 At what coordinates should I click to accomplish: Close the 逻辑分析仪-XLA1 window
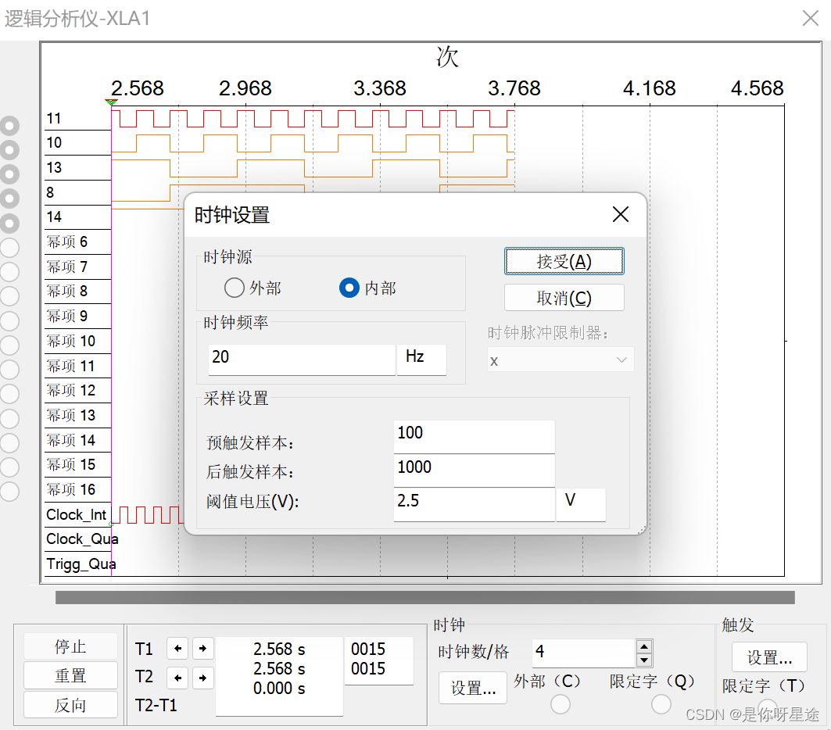tap(811, 18)
